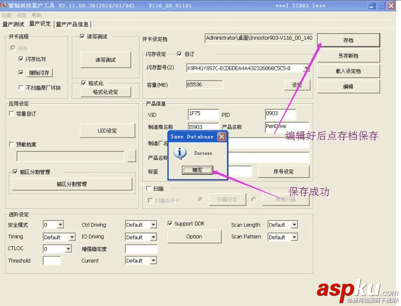This screenshot has height=306, width=401.
Task: Close the Save Database dialog
Action: point(222,136)
